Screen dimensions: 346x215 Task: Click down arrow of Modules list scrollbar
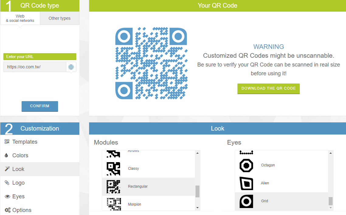[198, 208]
